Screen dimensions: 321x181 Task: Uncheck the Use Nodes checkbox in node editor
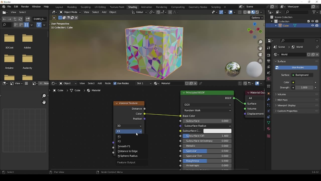coord(115,83)
